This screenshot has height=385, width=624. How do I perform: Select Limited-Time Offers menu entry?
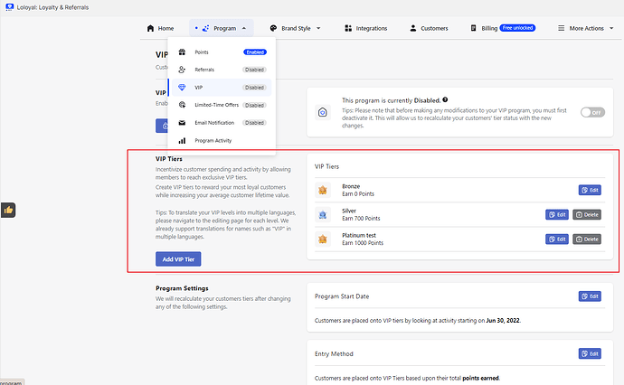pyautogui.click(x=222, y=105)
